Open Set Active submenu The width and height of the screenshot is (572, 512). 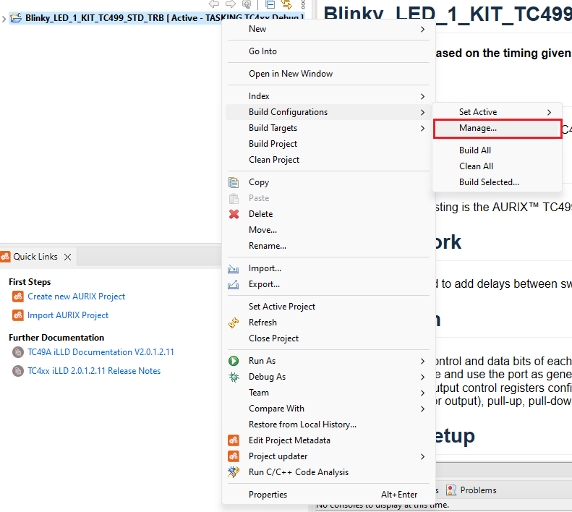(x=498, y=112)
